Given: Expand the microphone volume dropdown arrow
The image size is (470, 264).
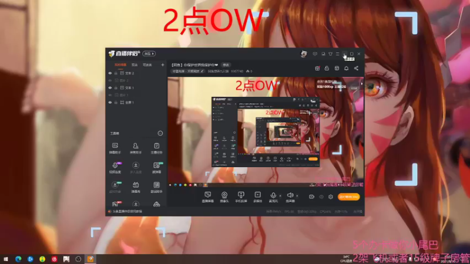Looking at the screenshot, I should [280, 196].
